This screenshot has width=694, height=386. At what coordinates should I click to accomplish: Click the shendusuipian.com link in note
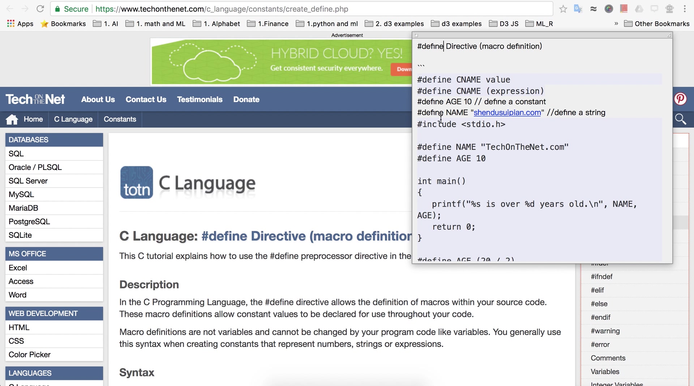pos(507,112)
